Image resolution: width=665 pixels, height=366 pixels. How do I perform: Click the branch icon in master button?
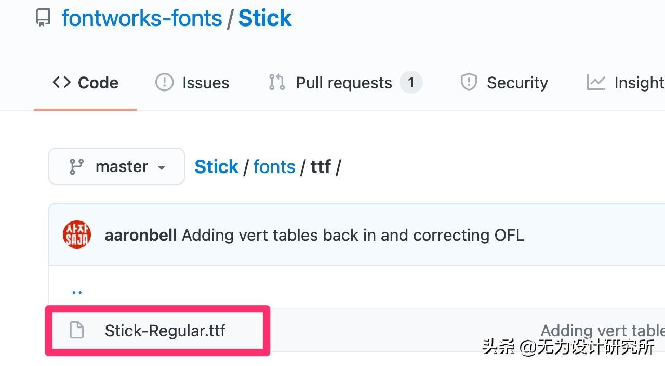click(76, 166)
